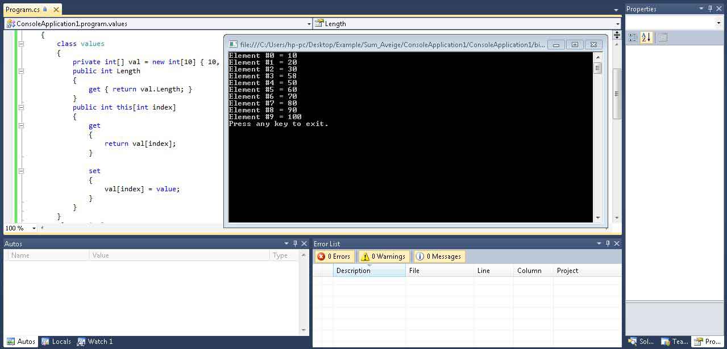
Task: Select the Alphabetical sort icon in Properties
Action: click(646, 37)
